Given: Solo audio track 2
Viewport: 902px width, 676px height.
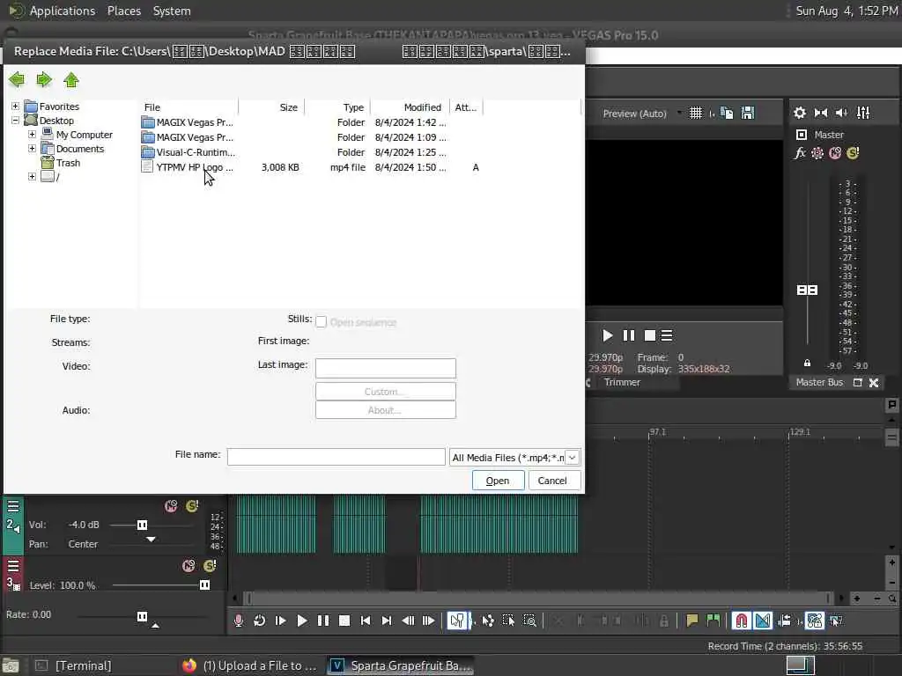Looking at the screenshot, I should tap(192, 506).
